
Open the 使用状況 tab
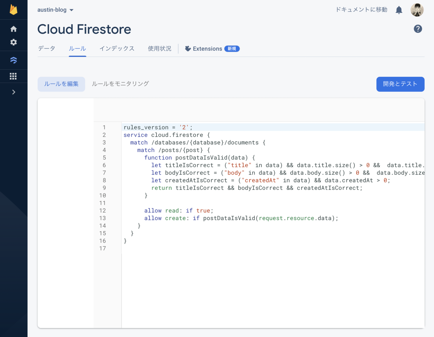click(159, 48)
